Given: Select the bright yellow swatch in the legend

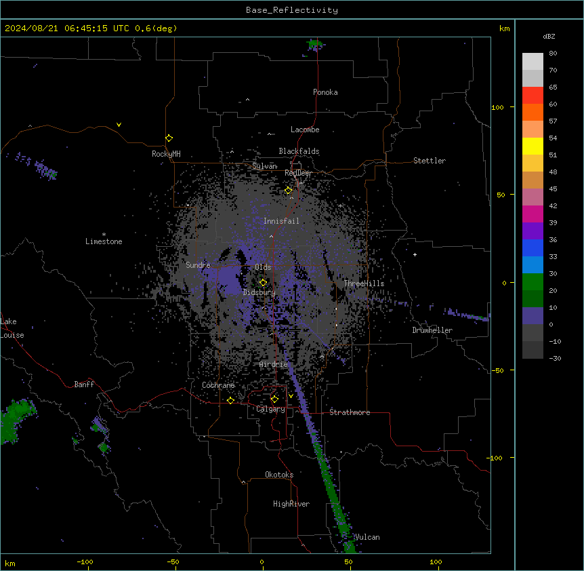Looking at the screenshot, I should 533,146.
